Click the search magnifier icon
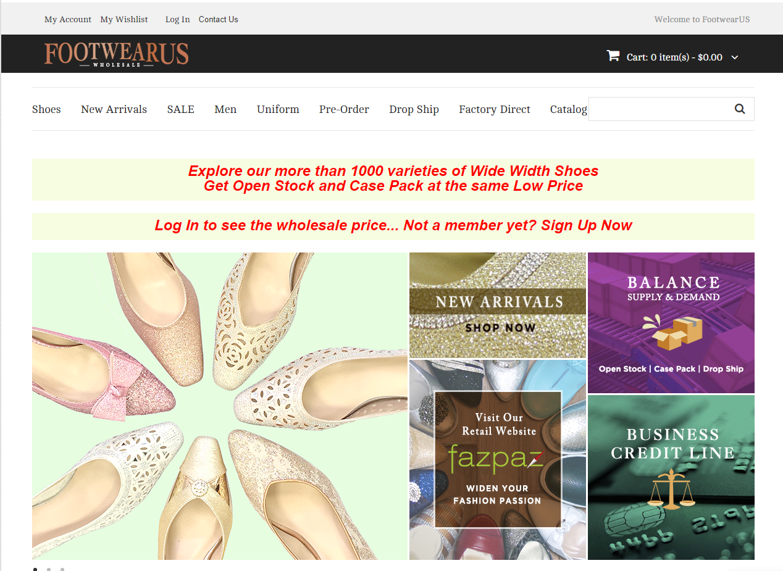The width and height of the screenshot is (783, 571). tap(740, 109)
